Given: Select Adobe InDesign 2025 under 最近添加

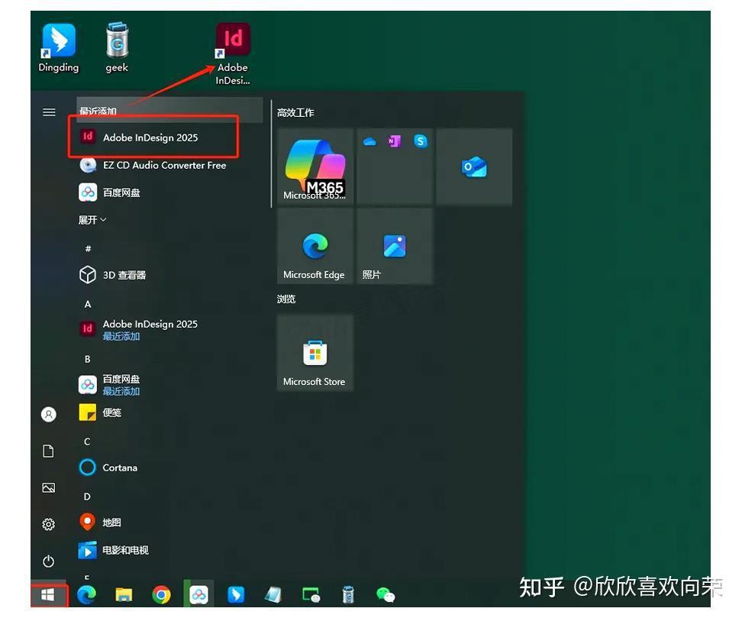Looking at the screenshot, I should pos(152,138).
